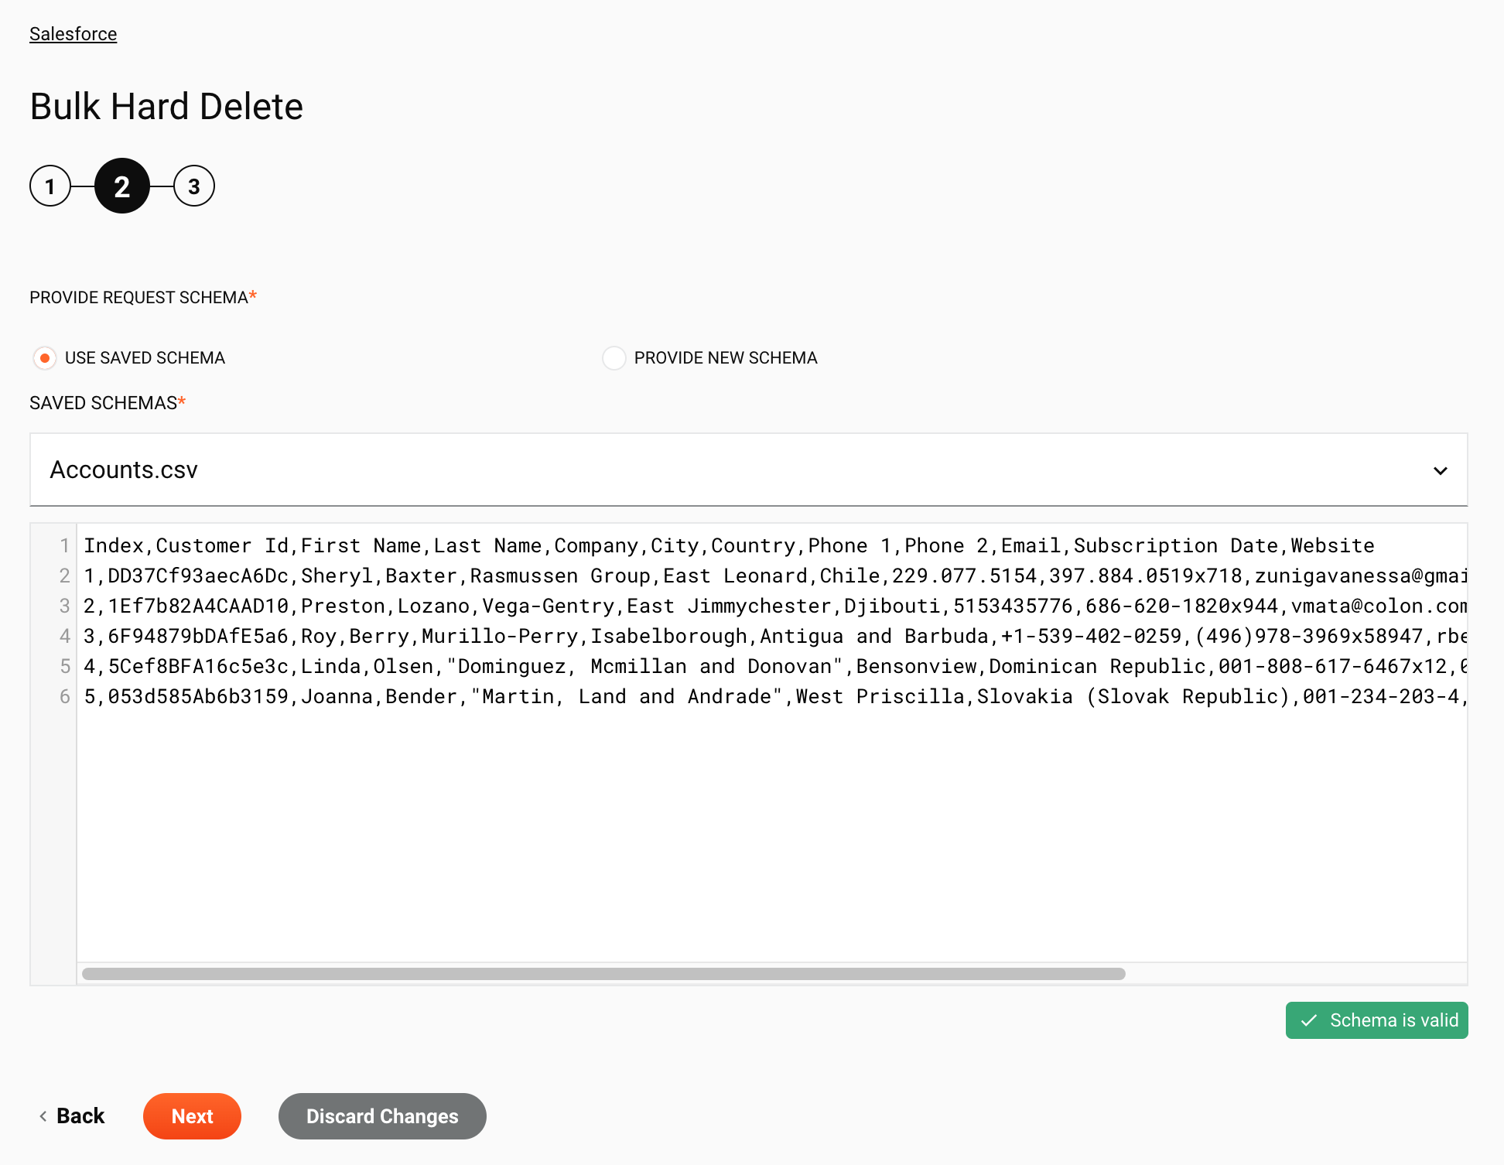Click the Salesforce breadcrumb link
The width and height of the screenshot is (1504, 1165).
[73, 33]
